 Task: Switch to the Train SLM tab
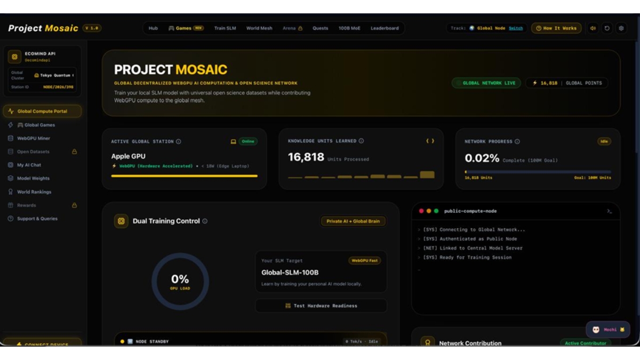click(225, 28)
